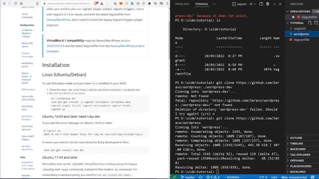319x179 pixels.
Task: Open feedback icon in status bar
Action: (313, 177)
